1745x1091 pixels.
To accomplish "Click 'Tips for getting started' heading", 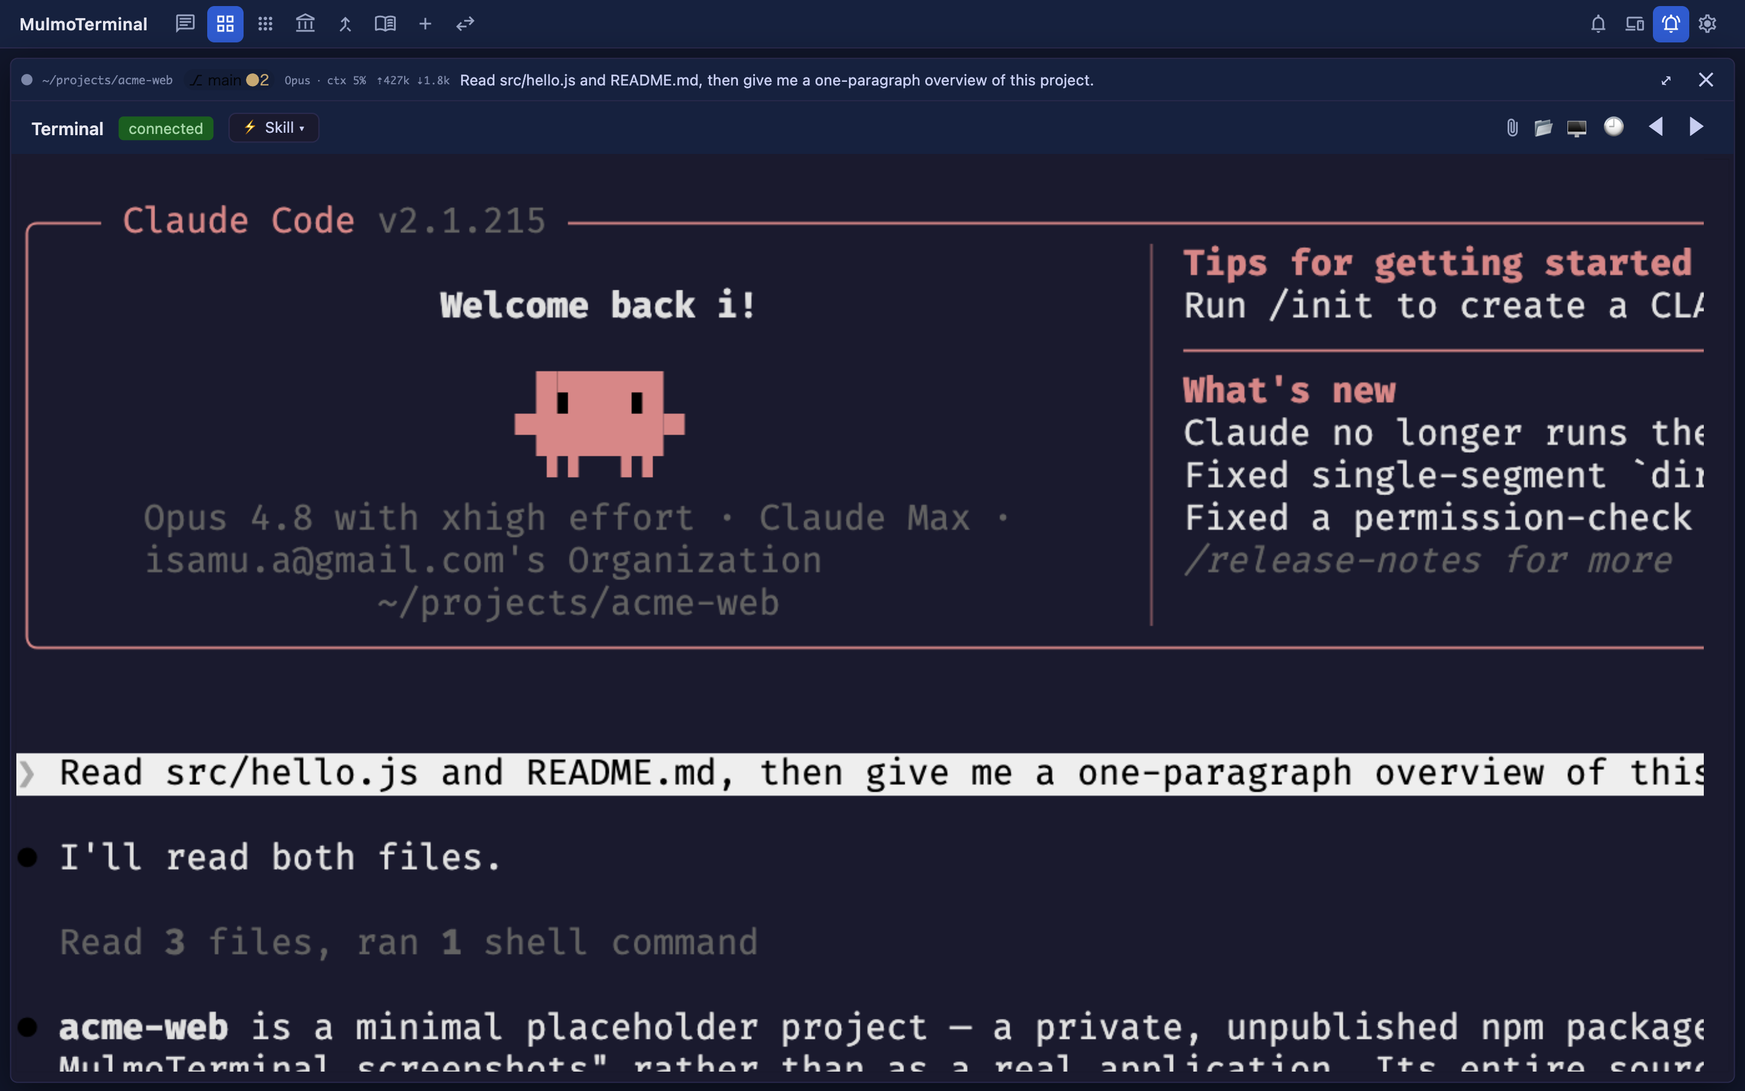I will (1438, 262).
